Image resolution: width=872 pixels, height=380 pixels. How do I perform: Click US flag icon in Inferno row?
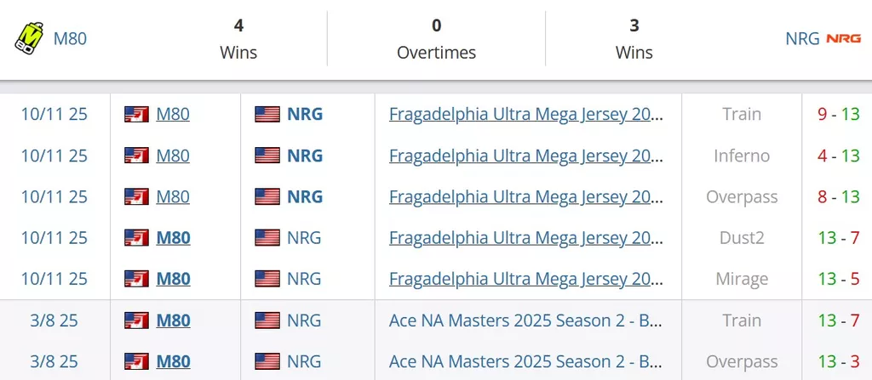267,156
